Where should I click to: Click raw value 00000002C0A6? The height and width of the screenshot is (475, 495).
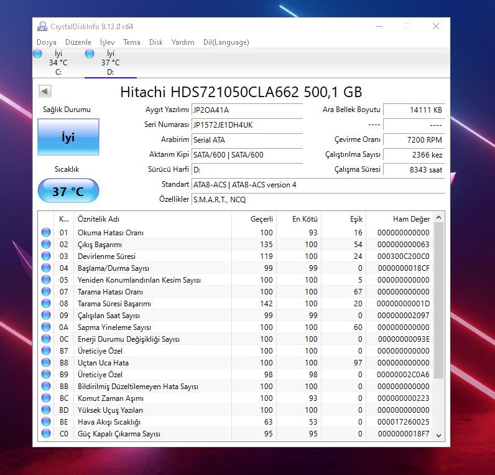point(403,375)
